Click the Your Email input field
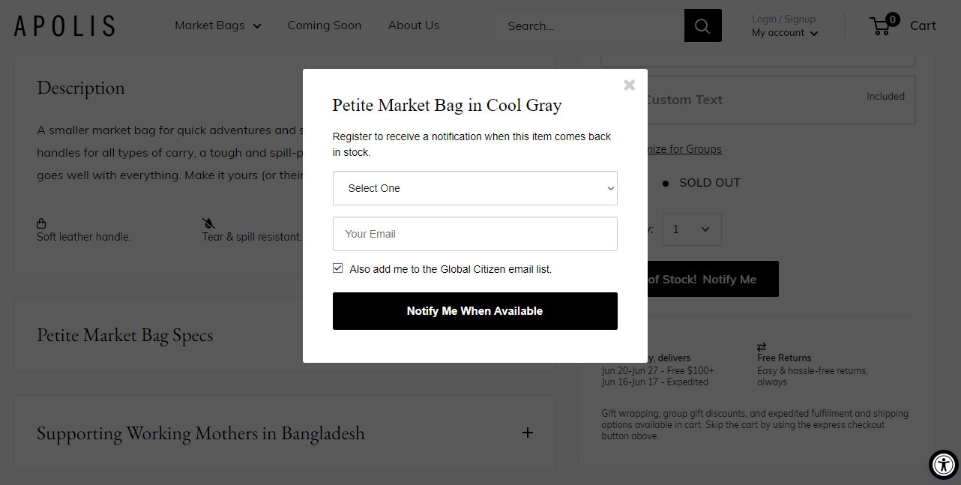 [x=475, y=234]
